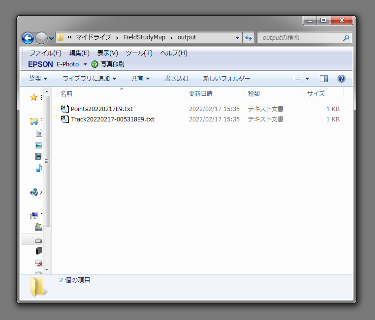Viewport: 375px width, 320px height.
Task: Click the favorites star icon in sidebar
Action: point(34,97)
